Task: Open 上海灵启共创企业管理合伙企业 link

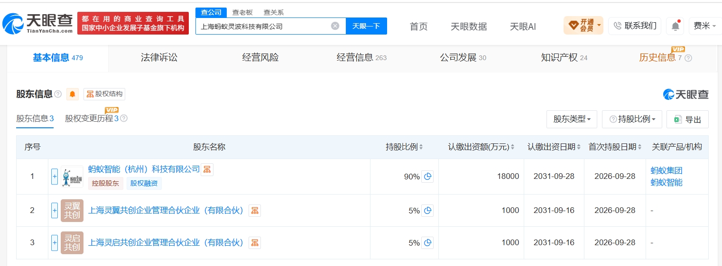Action: click(x=166, y=243)
